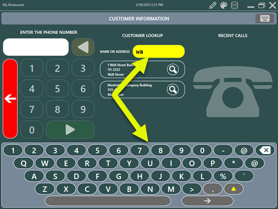Click the yellow Name or Address field
This screenshot has height=209, width=278.
click(x=159, y=52)
